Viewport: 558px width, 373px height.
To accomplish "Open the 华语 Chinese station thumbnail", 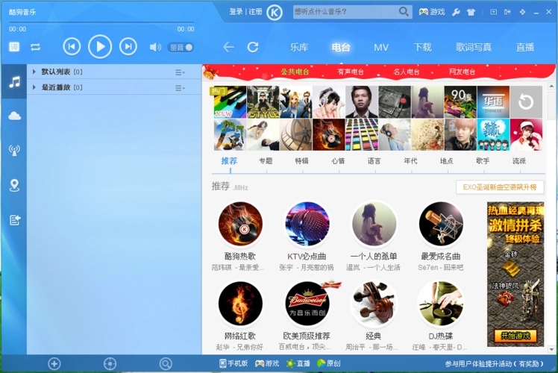I will [x=493, y=102].
